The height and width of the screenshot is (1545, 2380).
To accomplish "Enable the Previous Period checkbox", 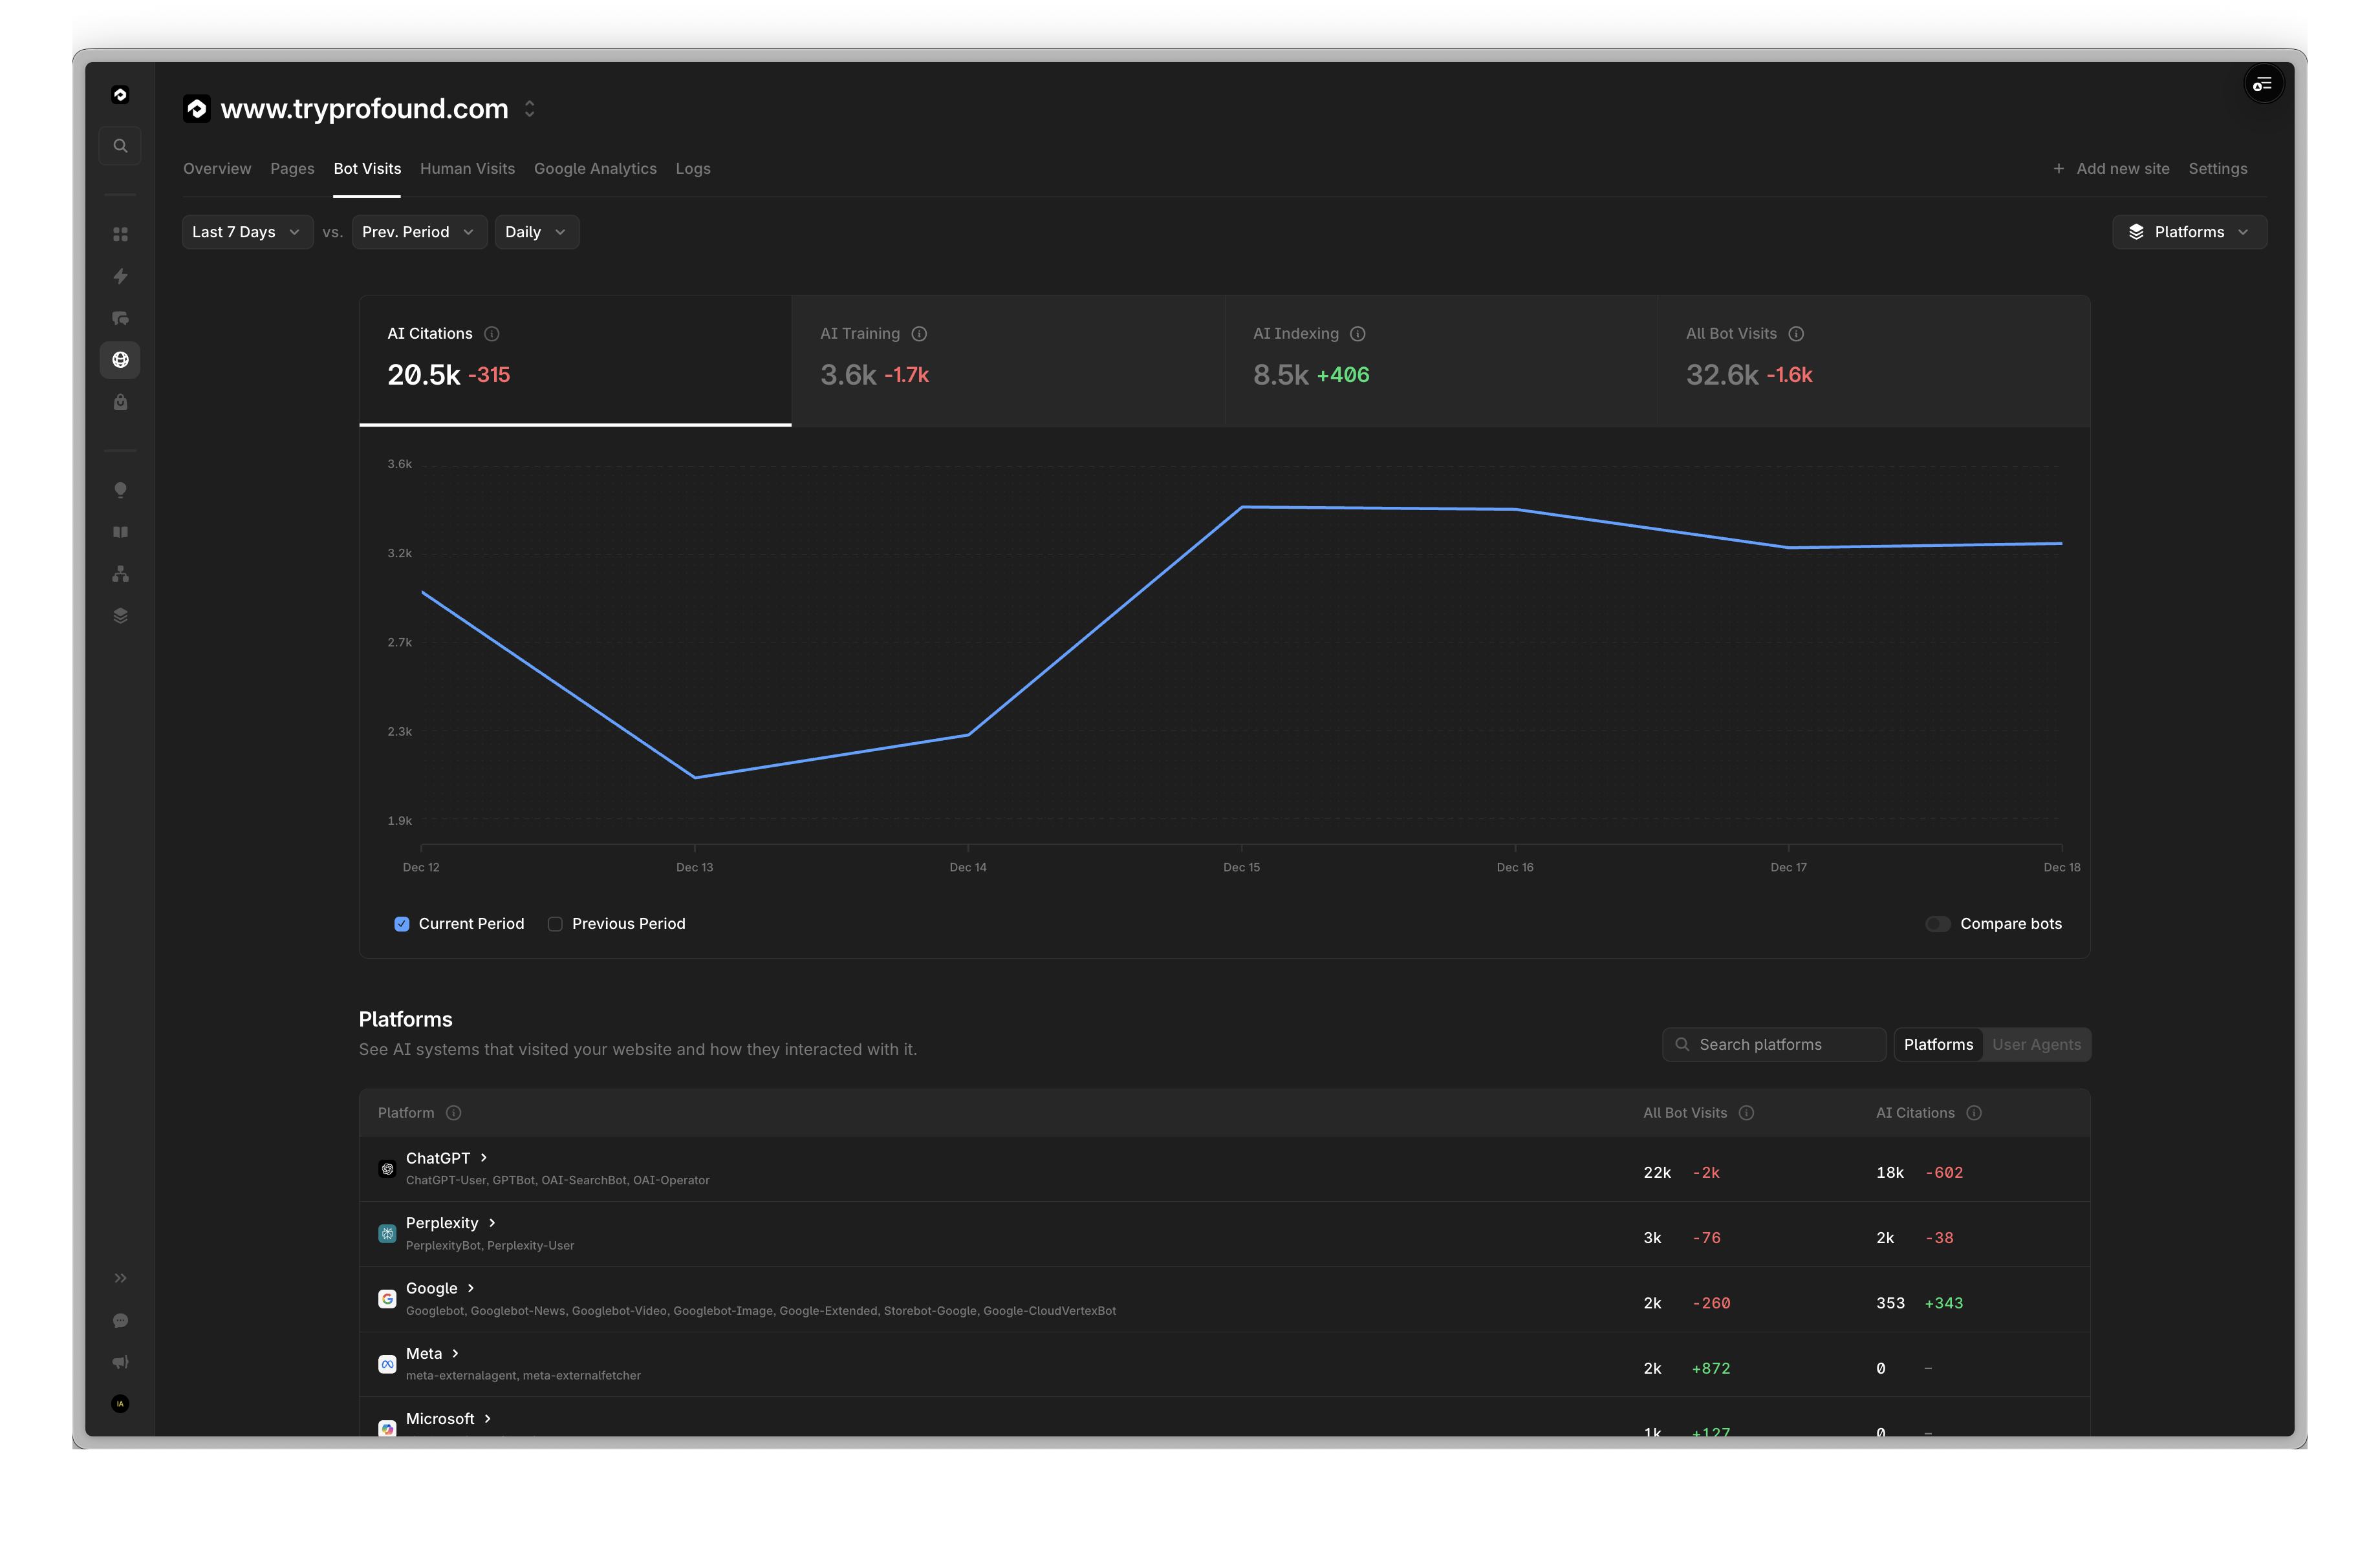I will (555, 923).
